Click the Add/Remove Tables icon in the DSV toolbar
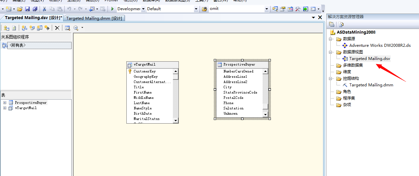Screen dimensions: 419x176 pos(6,28)
